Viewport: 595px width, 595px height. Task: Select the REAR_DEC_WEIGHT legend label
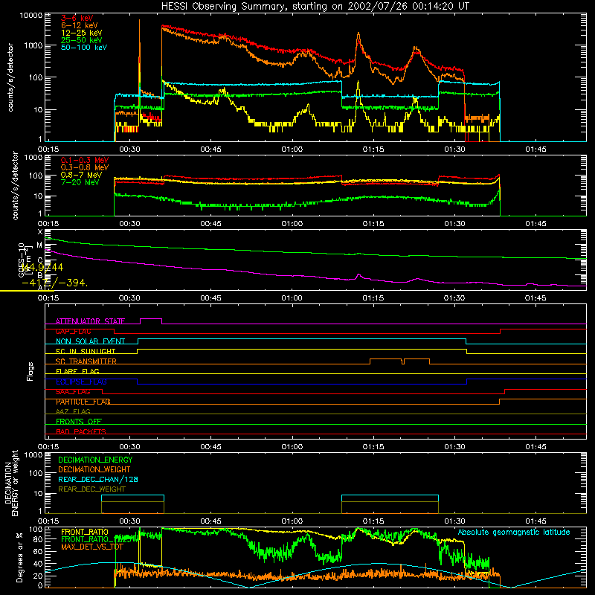[x=91, y=489]
